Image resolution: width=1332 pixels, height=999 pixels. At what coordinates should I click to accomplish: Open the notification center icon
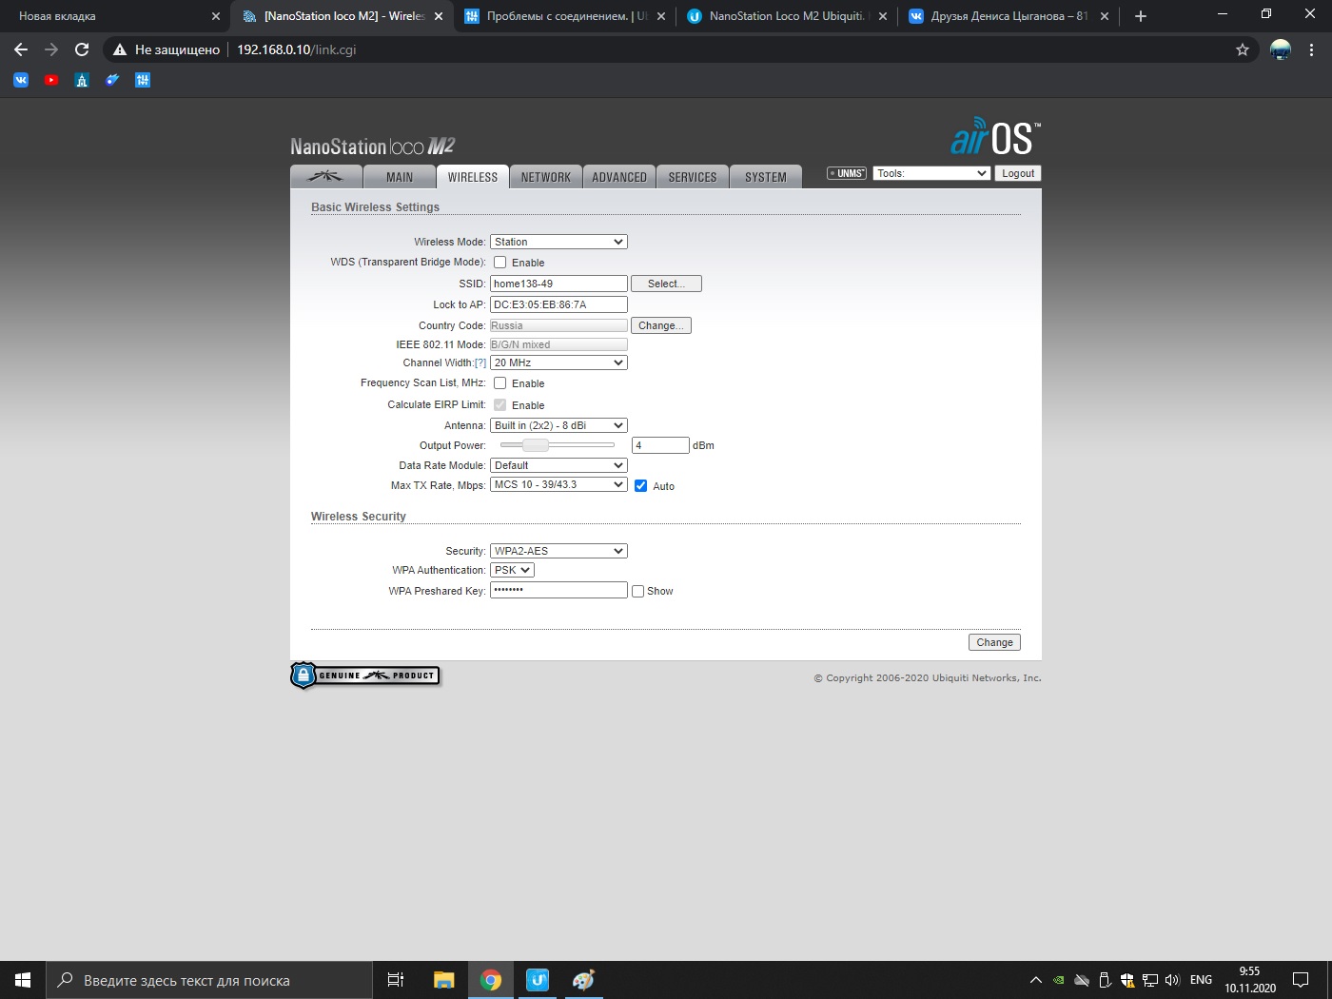(x=1301, y=980)
